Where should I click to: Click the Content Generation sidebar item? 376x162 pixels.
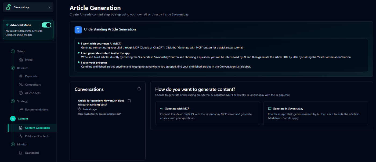coord(37,128)
